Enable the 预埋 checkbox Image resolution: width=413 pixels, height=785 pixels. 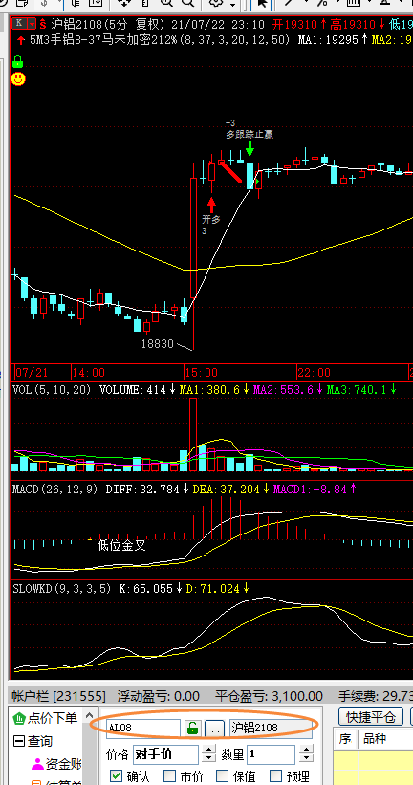pos(276,776)
